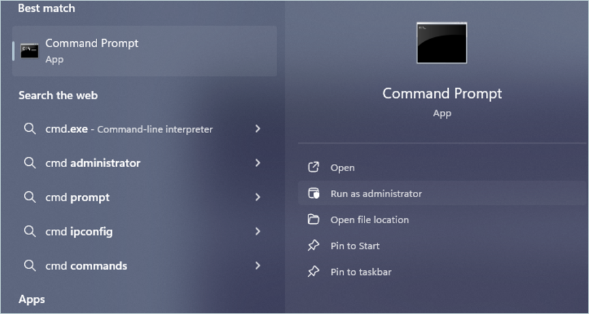589x314 pixels.
Task: Click the Apps section heading
Action: 31,300
